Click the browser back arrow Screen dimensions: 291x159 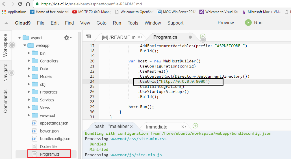(x=4, y=4)
